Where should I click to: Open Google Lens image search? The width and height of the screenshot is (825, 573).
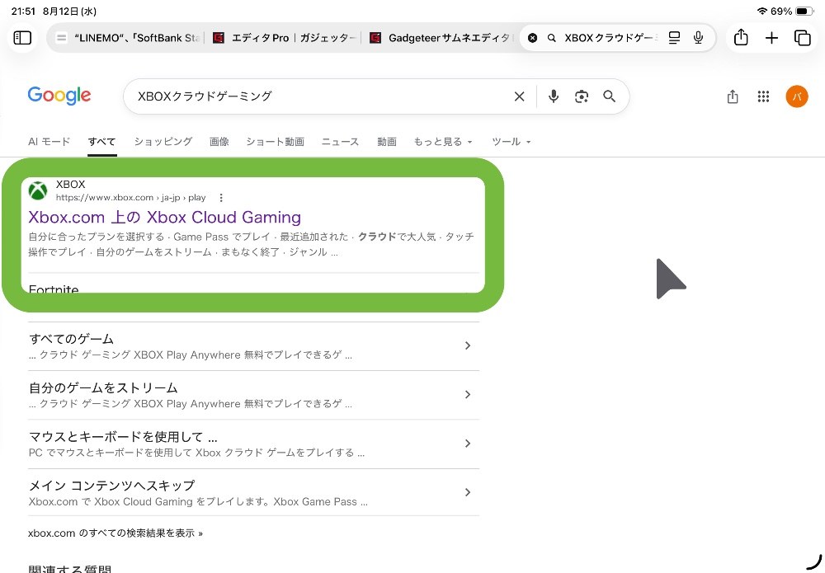click(x=582, y=96)
